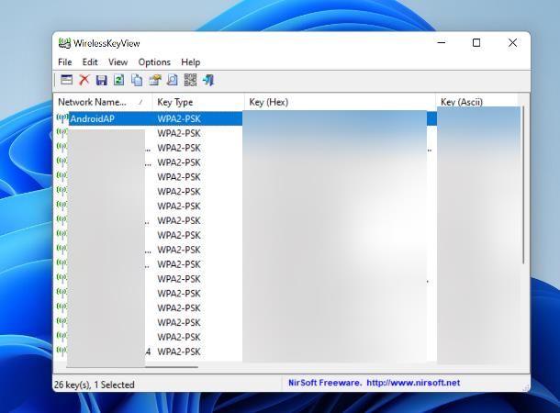This screenshot has height=413, width=560.
Task: Click the Exit door toolbar icon
Action: point(207,80)
